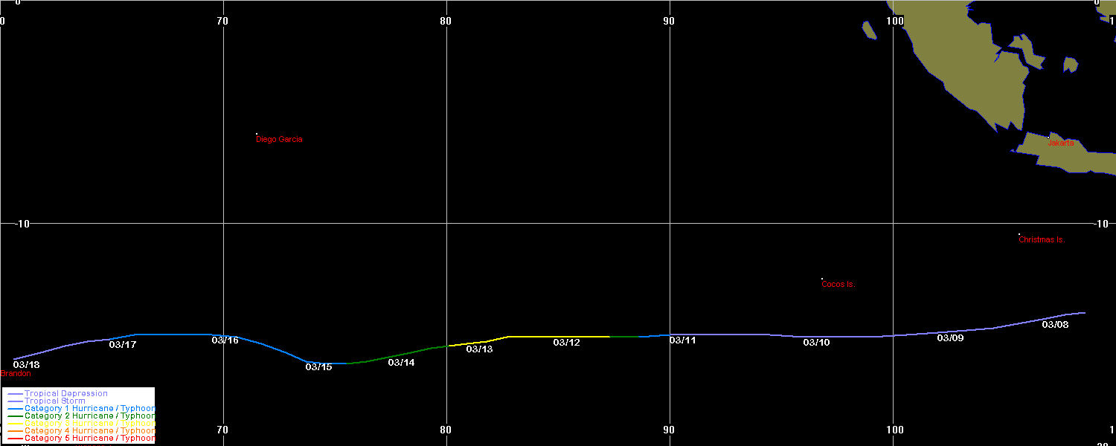Click the 03/10 storm position label
The image size is (1116, 446).
tap(816, 343)
